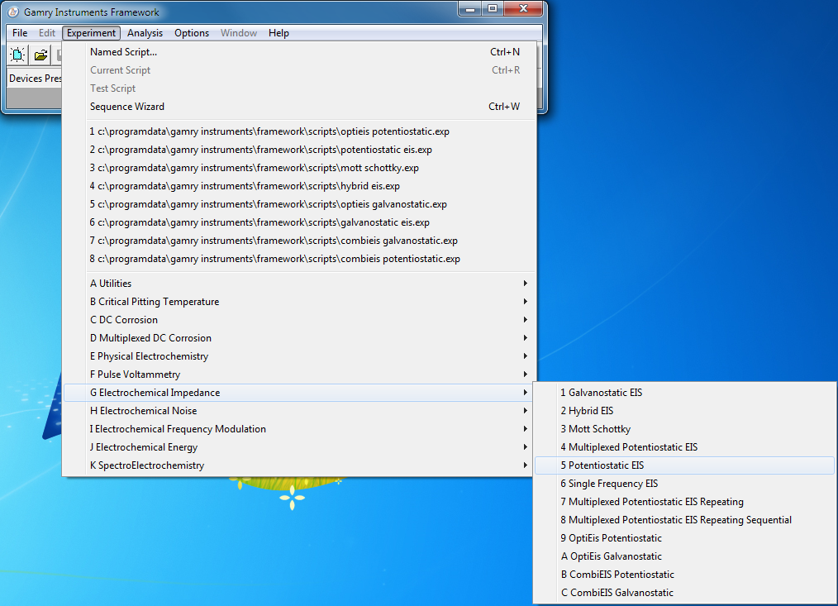Minimize the Gamry Instruments Framework window
This screenshot has height=606, width=838.
pos(470,8)
